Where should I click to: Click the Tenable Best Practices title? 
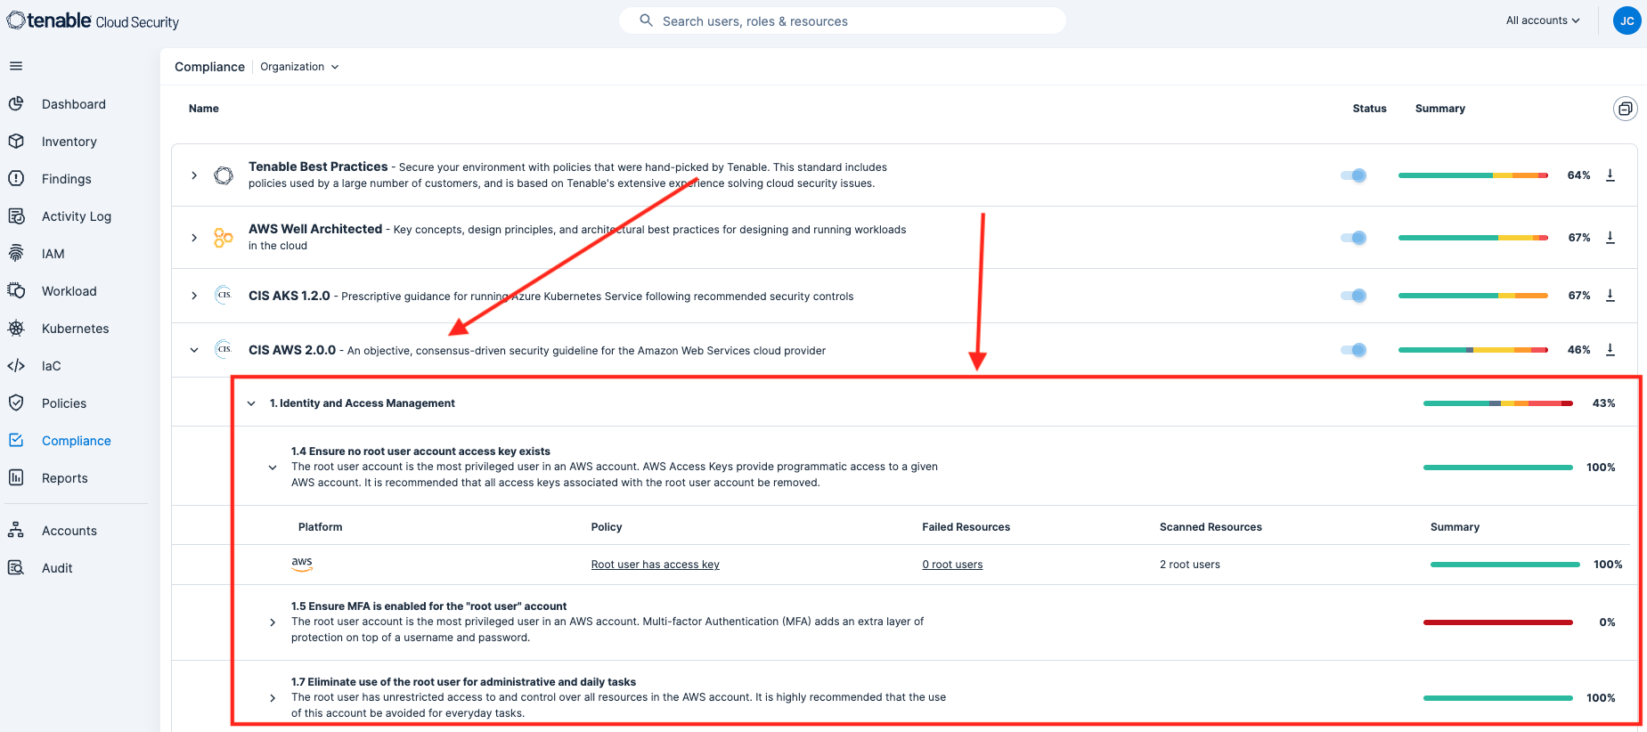(x=318, y=167)
